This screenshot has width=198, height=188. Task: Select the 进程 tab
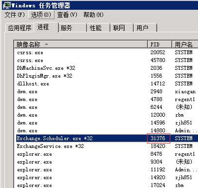click(46, 27)
